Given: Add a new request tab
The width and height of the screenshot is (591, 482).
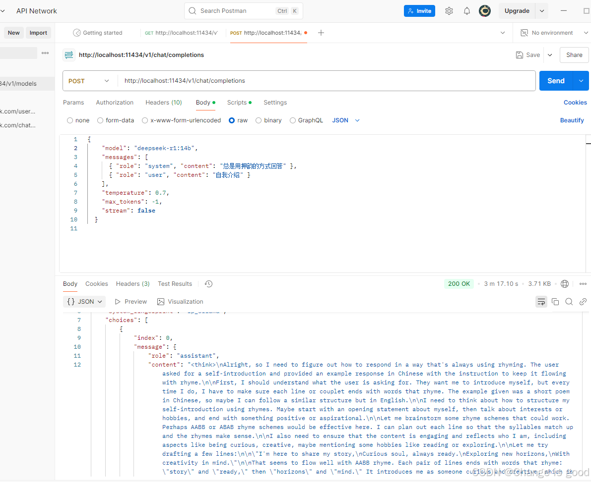Looking at the screenshot, I should point(321,33).
